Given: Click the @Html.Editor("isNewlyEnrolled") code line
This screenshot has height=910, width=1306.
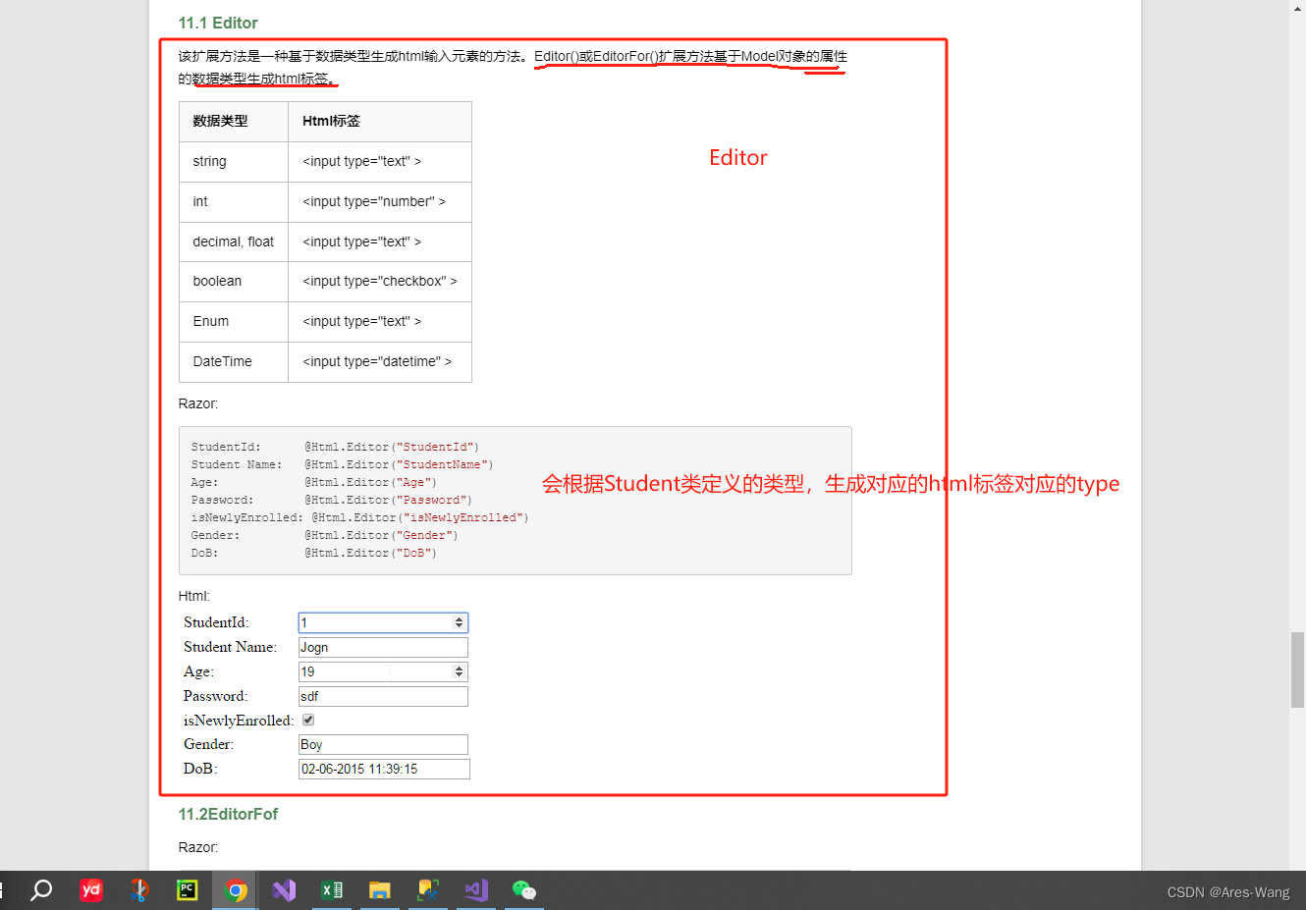Looking at the screenshot, I should pyautogui.click(x=420, y=517).
